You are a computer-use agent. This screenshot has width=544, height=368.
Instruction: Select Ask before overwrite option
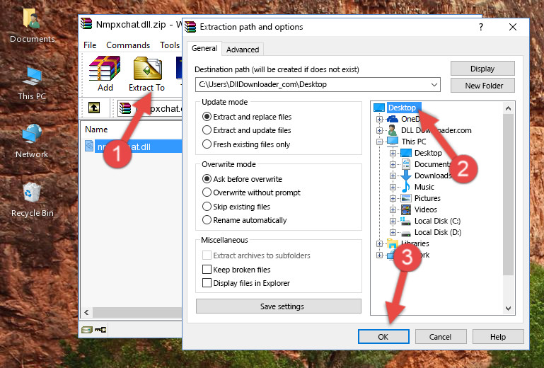(x=242, y=179)
